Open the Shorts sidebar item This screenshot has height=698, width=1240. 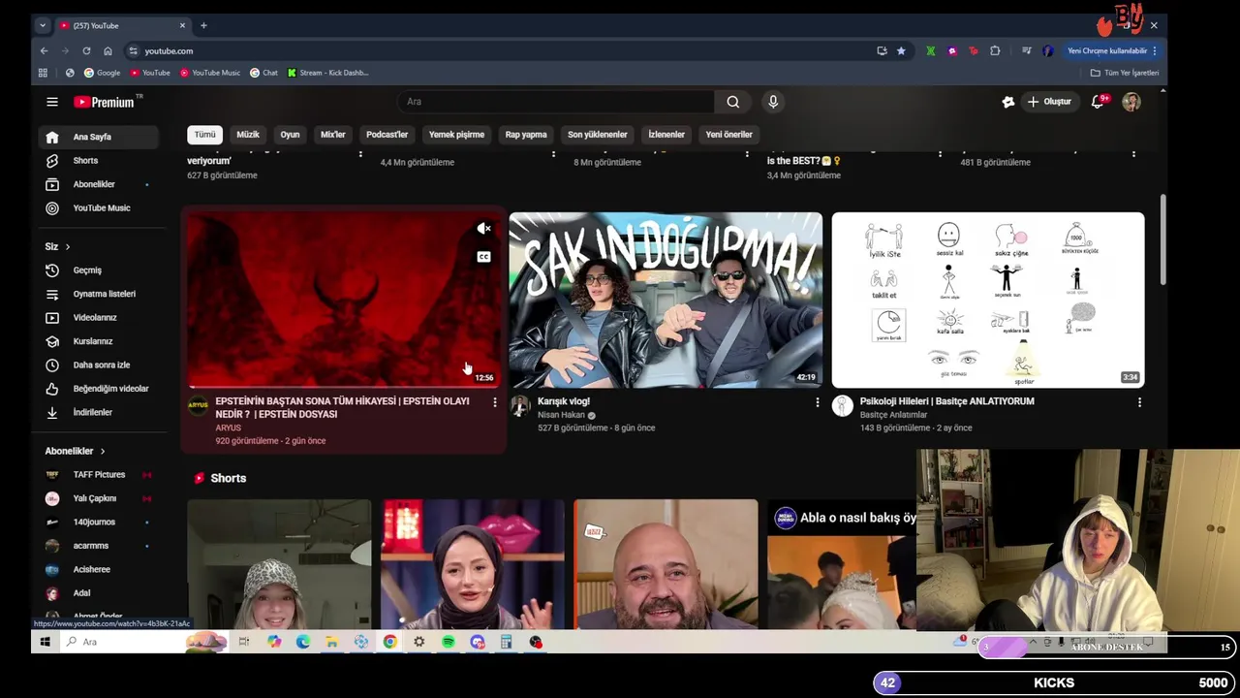[97, 161]
